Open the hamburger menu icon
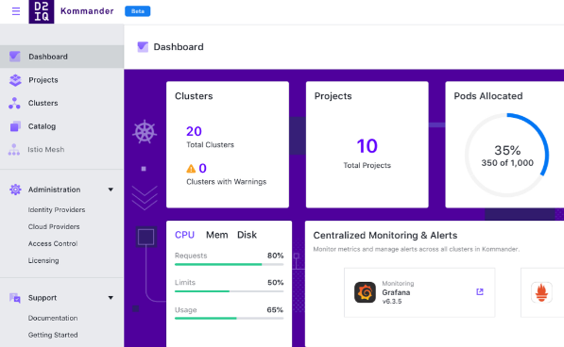 tap(16, 11)
